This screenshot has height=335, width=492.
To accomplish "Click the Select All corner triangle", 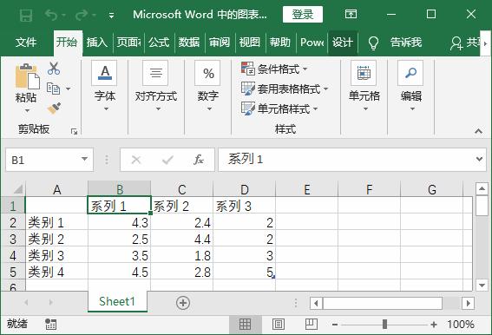I will click(x=18, y=189).
